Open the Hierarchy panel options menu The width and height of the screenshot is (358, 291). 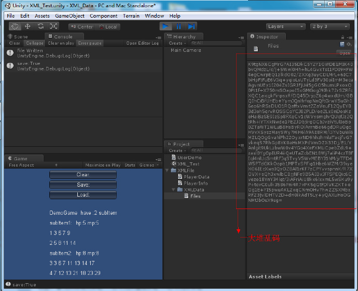241,38
